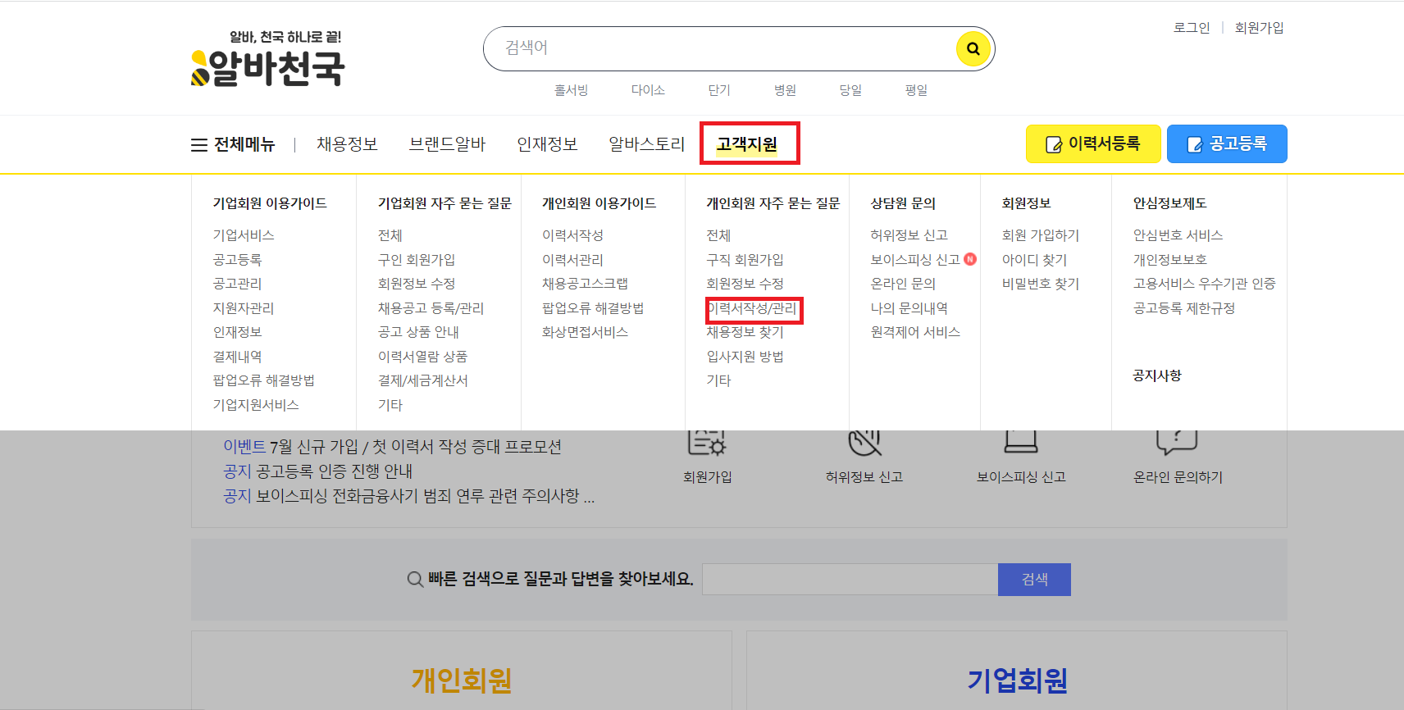The height and width of the screenshot is (710, 1404).
Task: Open 공고등록 제한규정 link
Action: (x=1184, y=308)
